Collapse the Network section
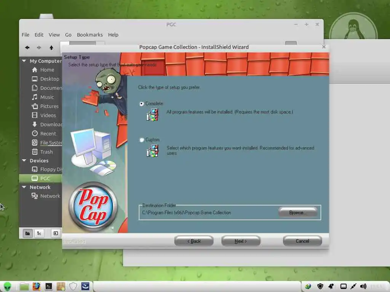390x292 pixels. [24, 187]
